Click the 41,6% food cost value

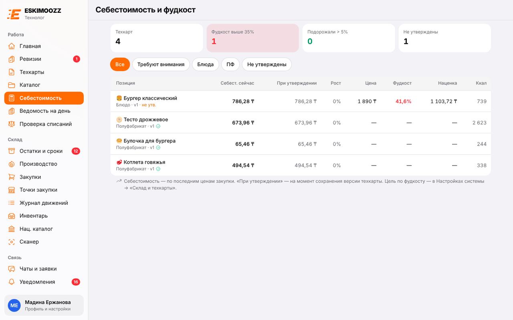[403, 101]
